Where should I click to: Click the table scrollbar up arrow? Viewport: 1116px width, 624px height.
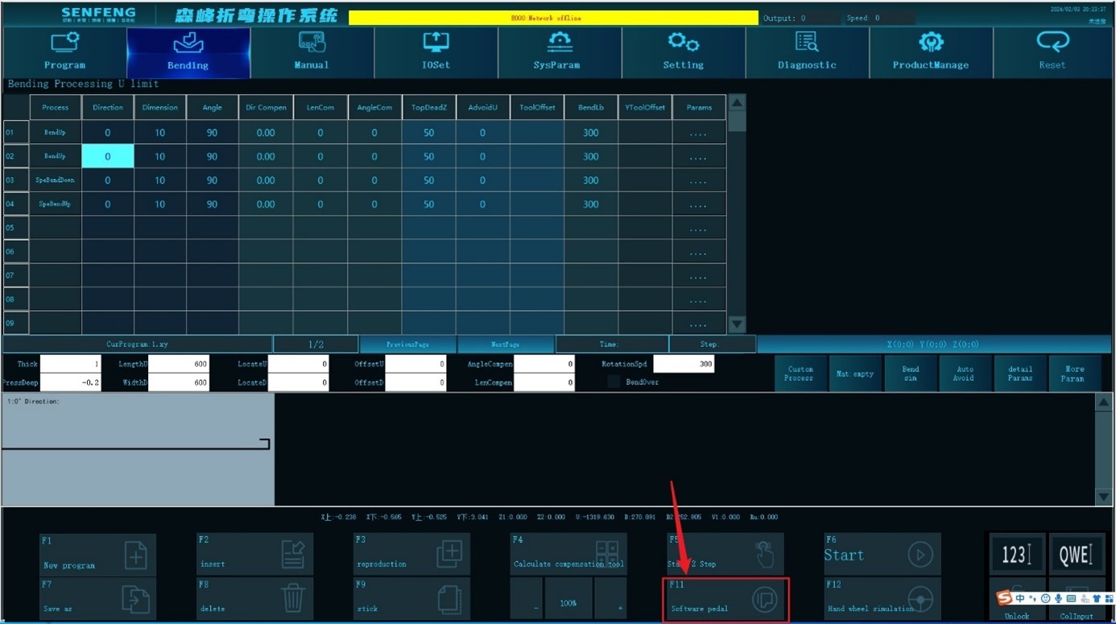737,103
